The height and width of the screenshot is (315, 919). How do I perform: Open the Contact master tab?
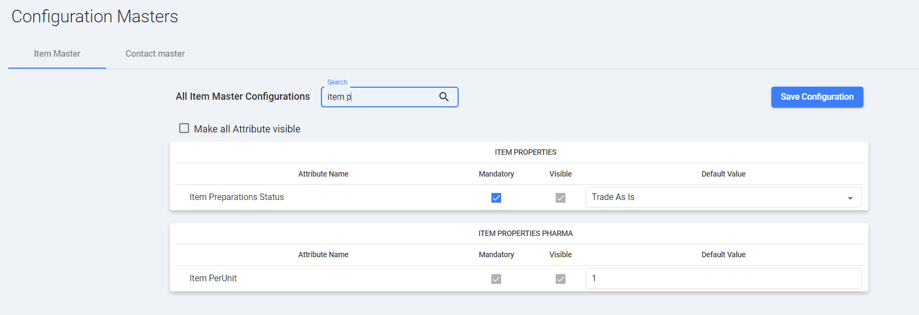click(155, 53)
